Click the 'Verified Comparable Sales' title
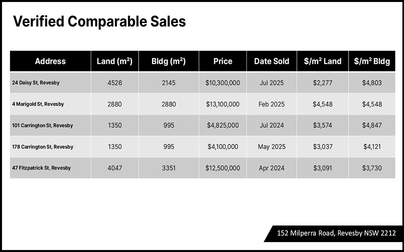 (99, 22)
